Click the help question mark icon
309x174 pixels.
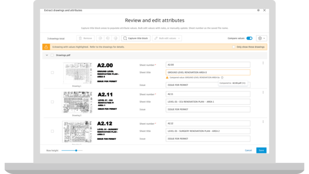258,10
